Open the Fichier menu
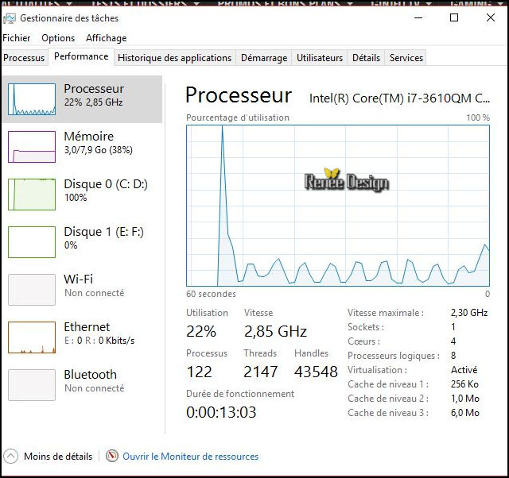509x478 pixels. coord(16,38)
